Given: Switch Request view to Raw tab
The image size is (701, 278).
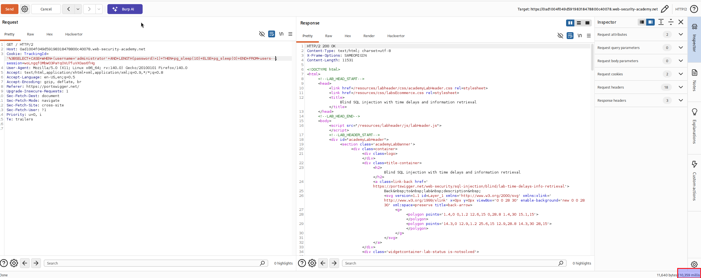Looking at the screenshot, I should pos(30,34).
